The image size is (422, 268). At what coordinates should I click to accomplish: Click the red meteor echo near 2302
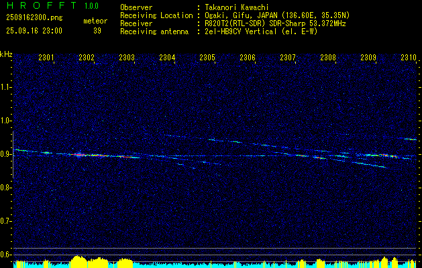point(79,155)
